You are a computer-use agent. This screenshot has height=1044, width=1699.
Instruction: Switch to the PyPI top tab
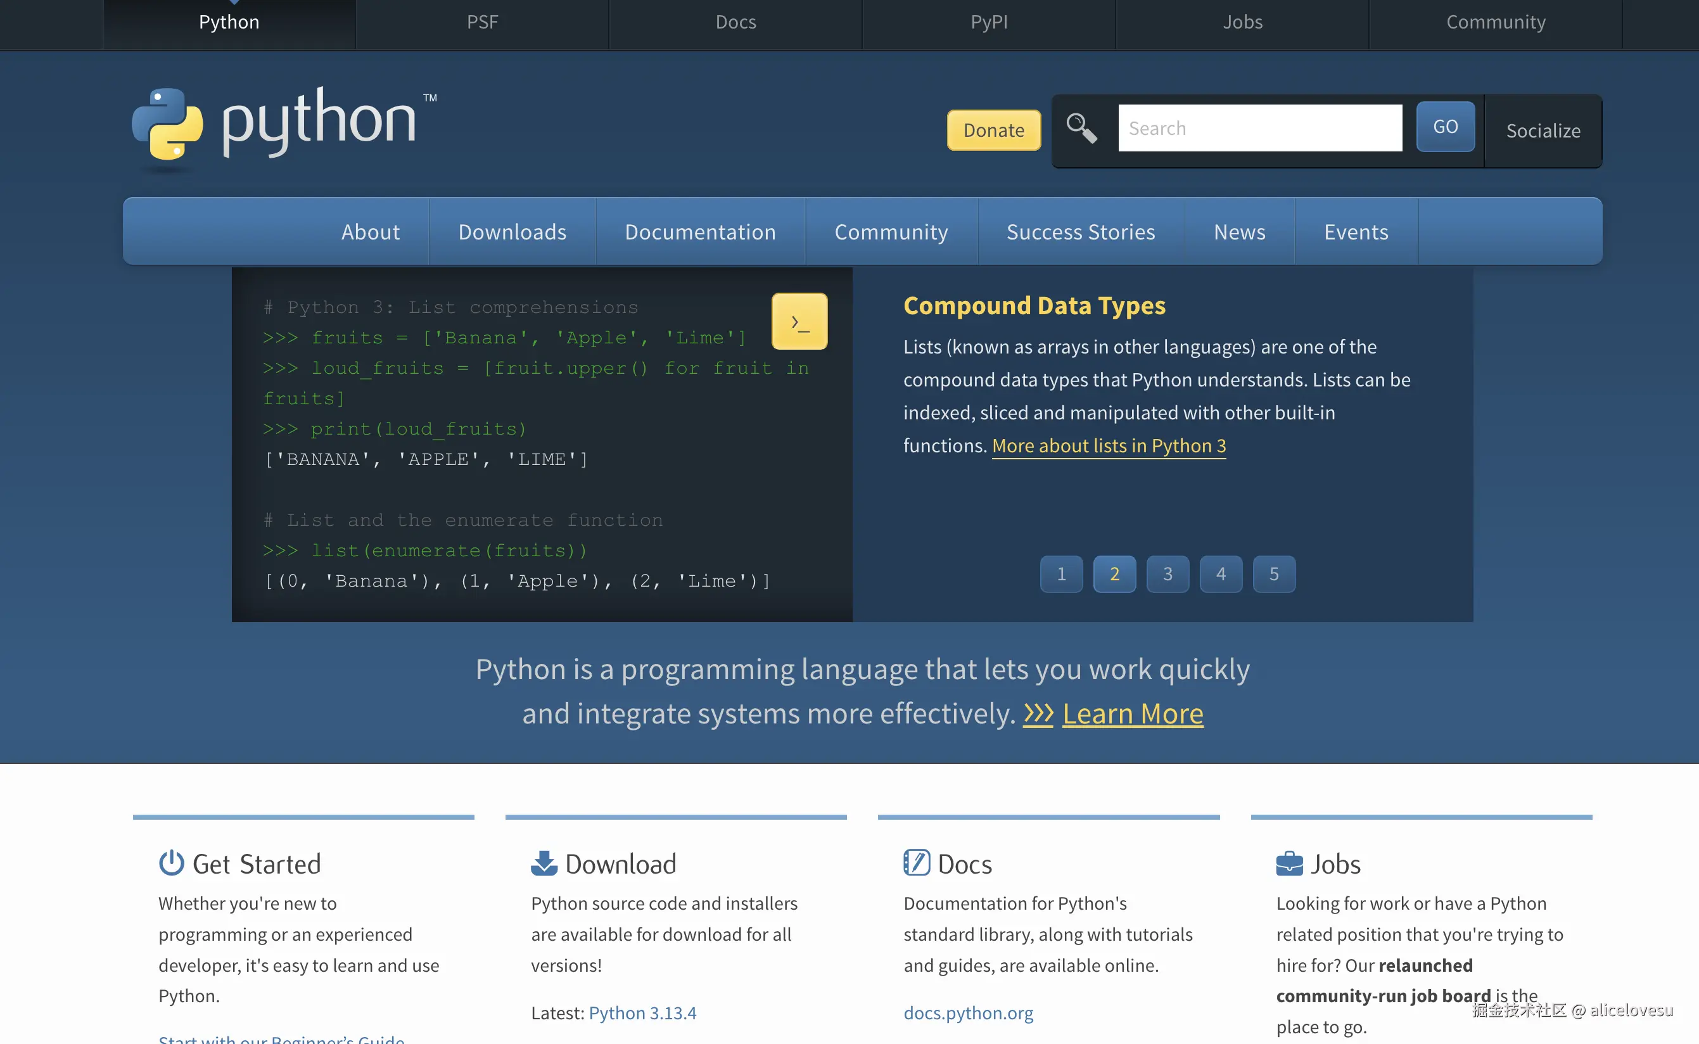pos(989,22)
